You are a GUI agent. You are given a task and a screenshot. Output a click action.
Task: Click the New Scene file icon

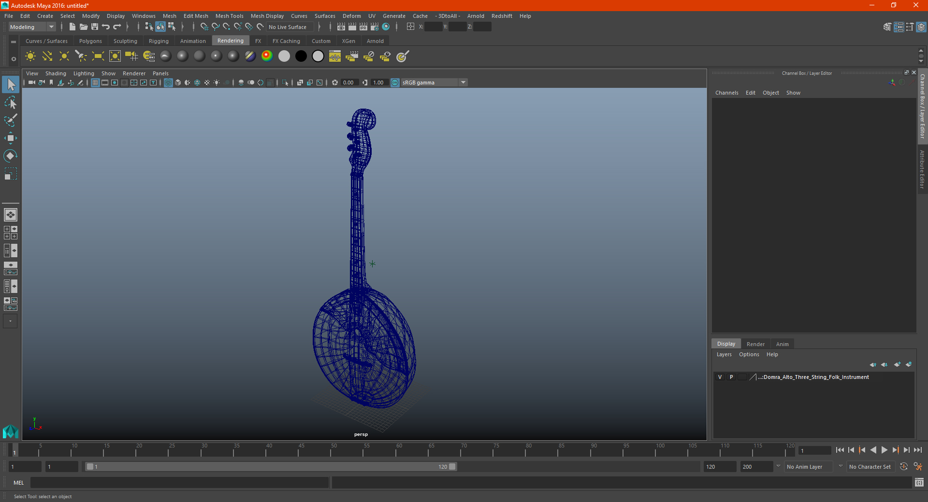click(x=72, y=27)
